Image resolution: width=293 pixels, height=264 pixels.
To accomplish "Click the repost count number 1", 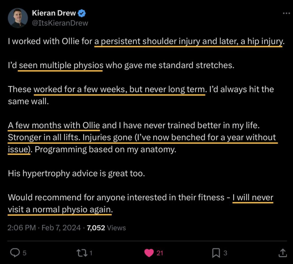I will 90,253.
